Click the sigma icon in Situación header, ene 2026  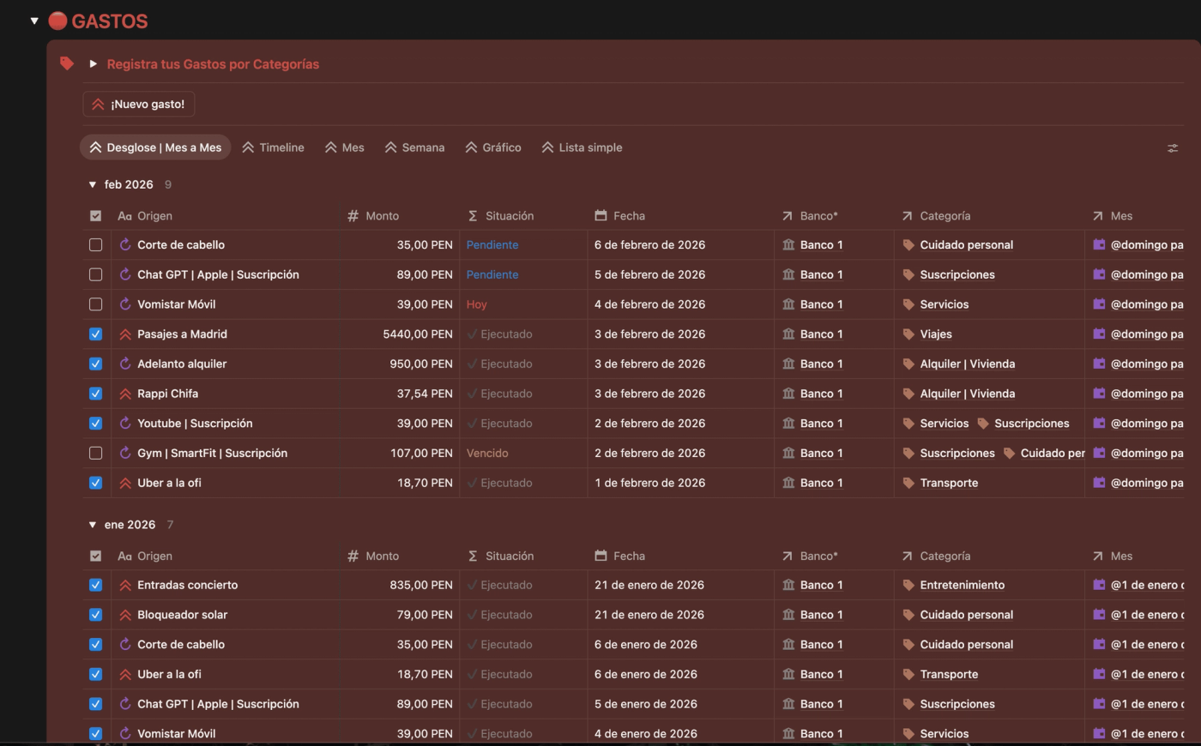click(473, 556)
